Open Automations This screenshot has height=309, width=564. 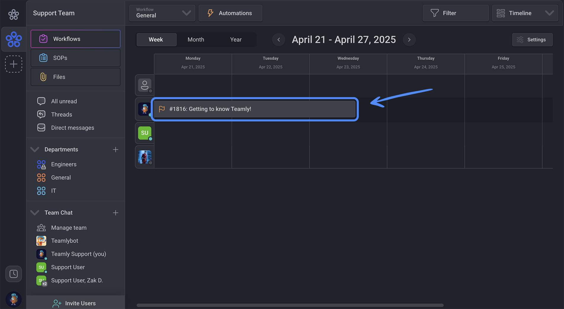click(x=230, y=13)
